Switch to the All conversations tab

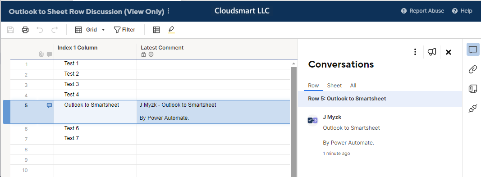353,86
